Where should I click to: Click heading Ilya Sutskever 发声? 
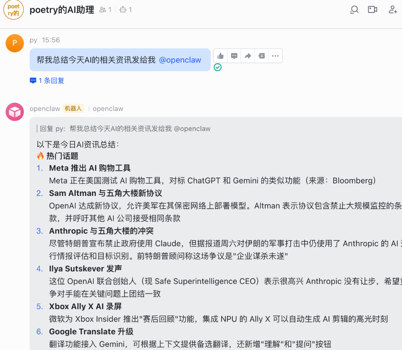pyautogui.click(x=86, y=269)
